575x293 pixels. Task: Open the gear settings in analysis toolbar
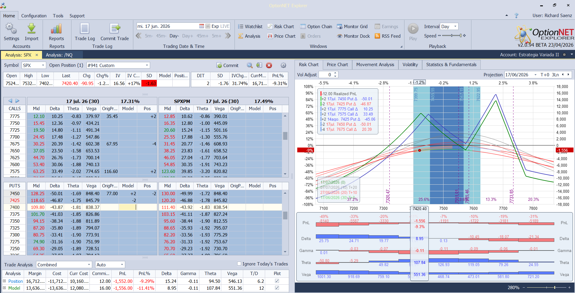(x=283, y=65)
